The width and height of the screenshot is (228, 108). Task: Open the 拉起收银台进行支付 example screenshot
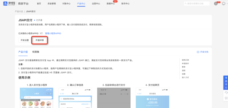click(x=114, y=98)
